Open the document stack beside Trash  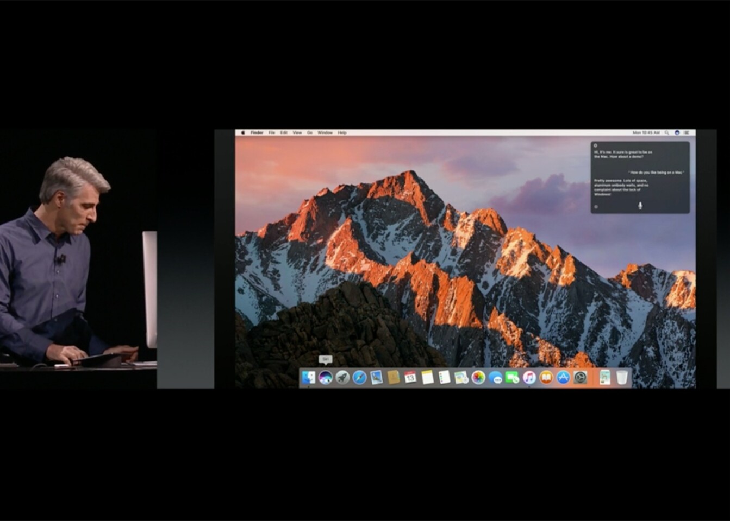(605, 377)
